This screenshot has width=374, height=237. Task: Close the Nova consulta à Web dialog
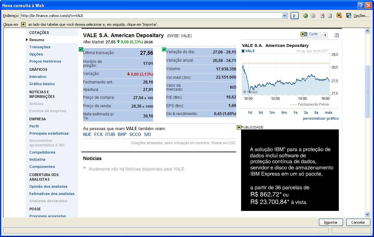pos(368,5)
